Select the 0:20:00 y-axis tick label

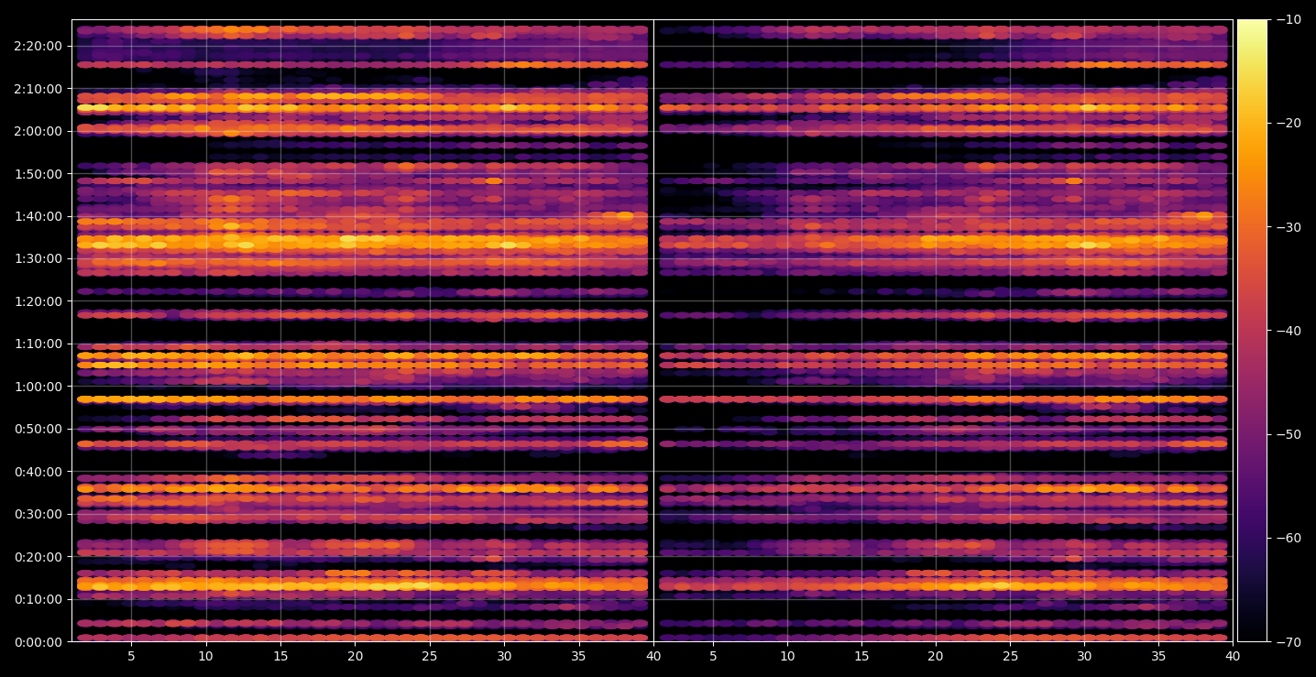point(38,557)
